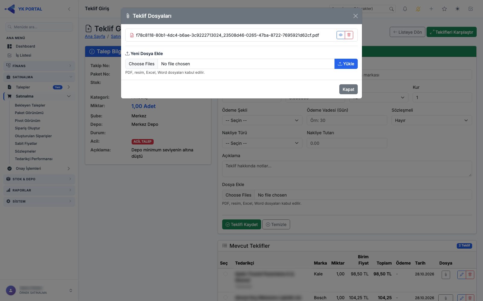Viewport: 483px width, 301px height.
Task: Click the muted orange alert icon
Action: (x=418, y=9)
